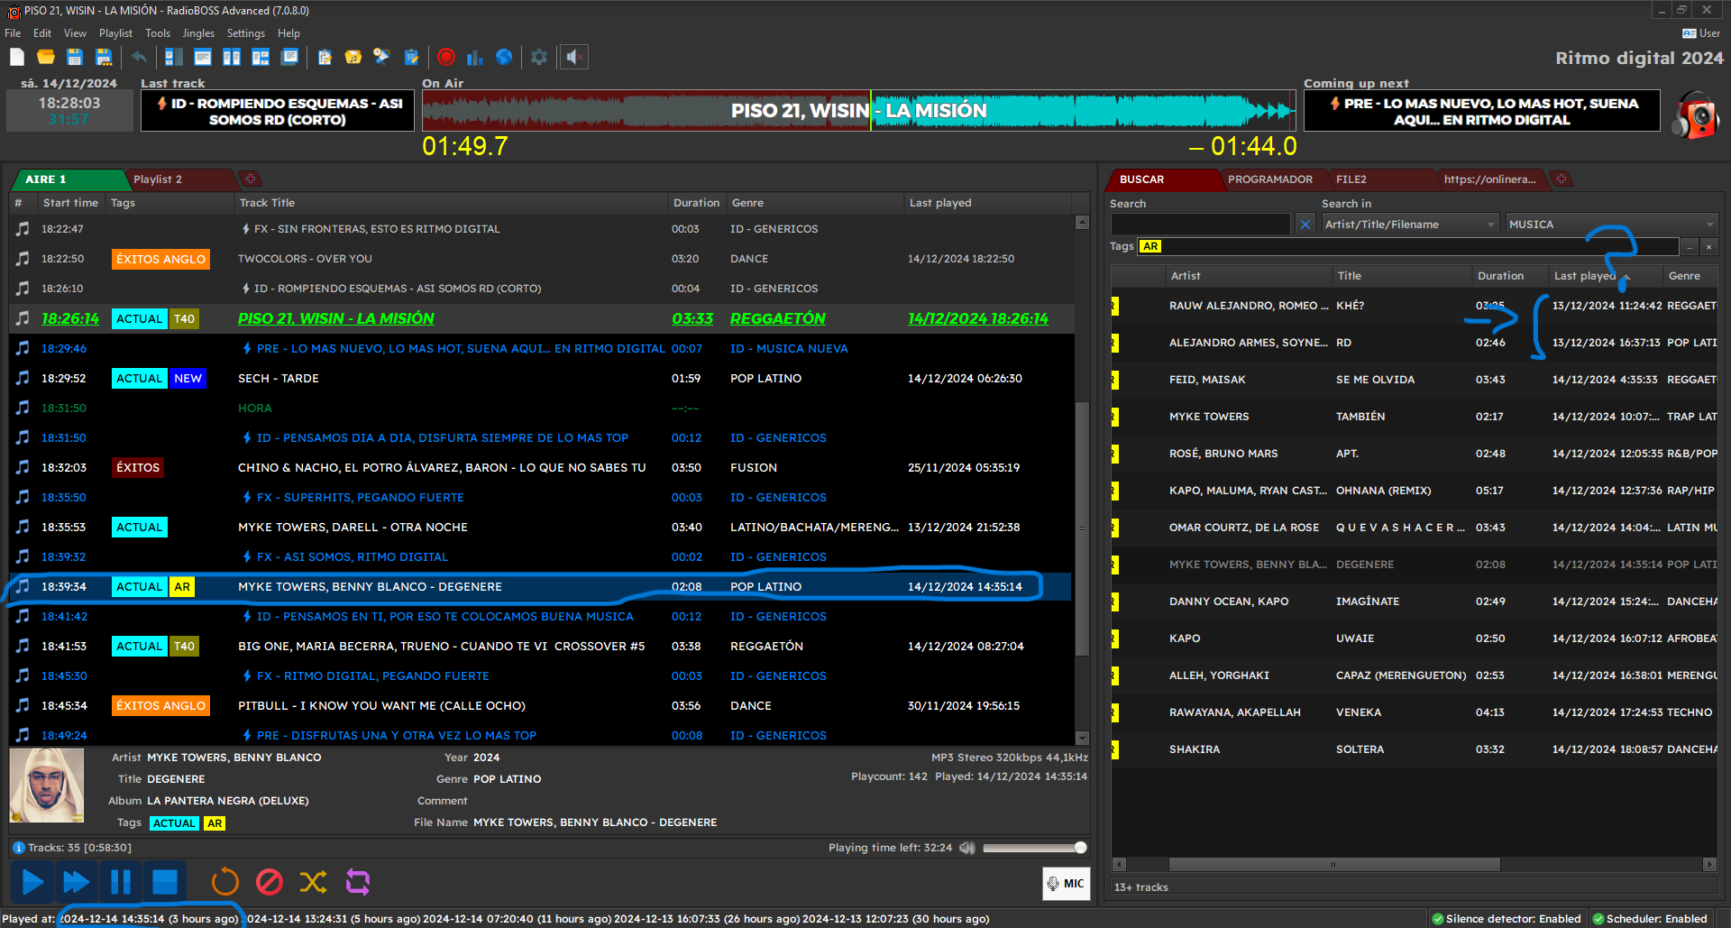
Task: Open the MUSICA library dropdown
Action: click(x=1611, y=225)
